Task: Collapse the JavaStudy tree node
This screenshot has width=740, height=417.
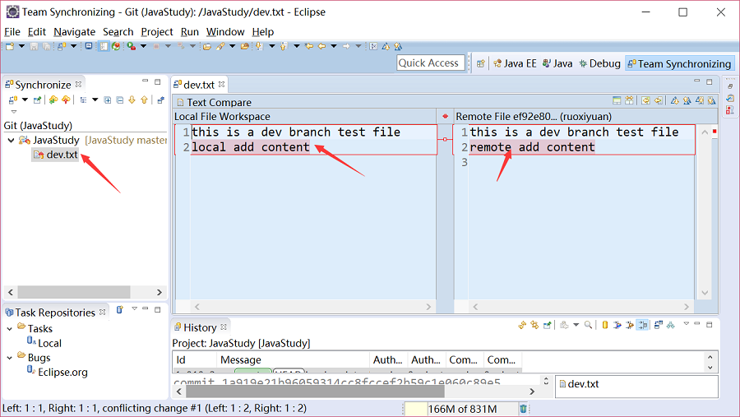Action: coord(11,141)
